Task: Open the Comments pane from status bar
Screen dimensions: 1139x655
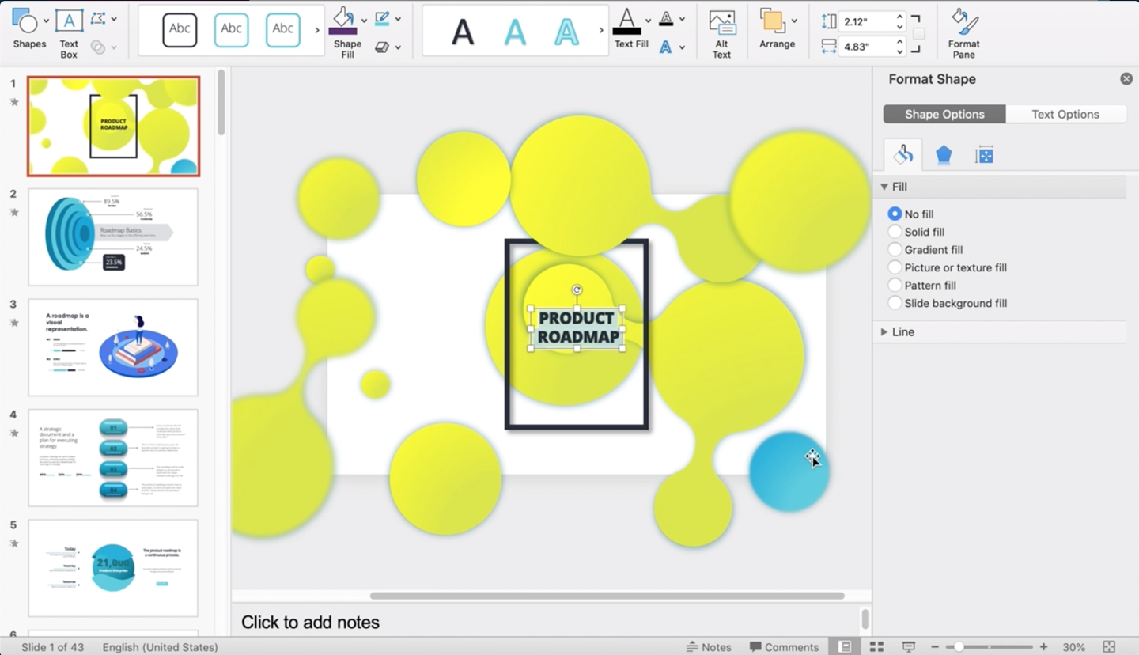Action: click(784, 646)
